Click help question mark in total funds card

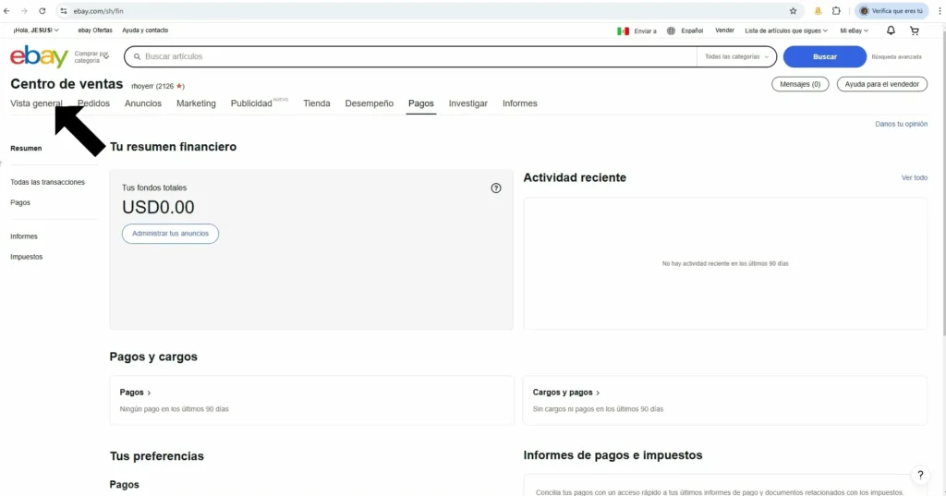[496, 188]
